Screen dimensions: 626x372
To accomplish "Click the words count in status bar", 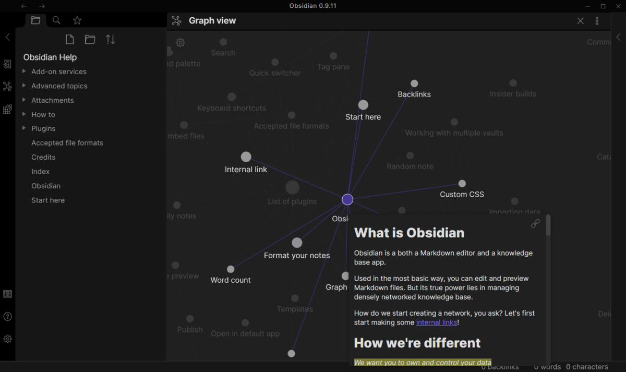I will pyautogui.click(x=547, y=367).
